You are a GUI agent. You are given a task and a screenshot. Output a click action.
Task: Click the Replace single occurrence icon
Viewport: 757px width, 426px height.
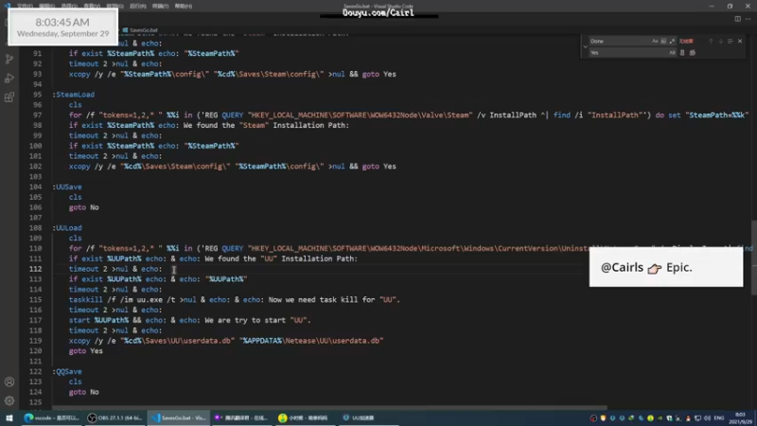pos(682,53)
